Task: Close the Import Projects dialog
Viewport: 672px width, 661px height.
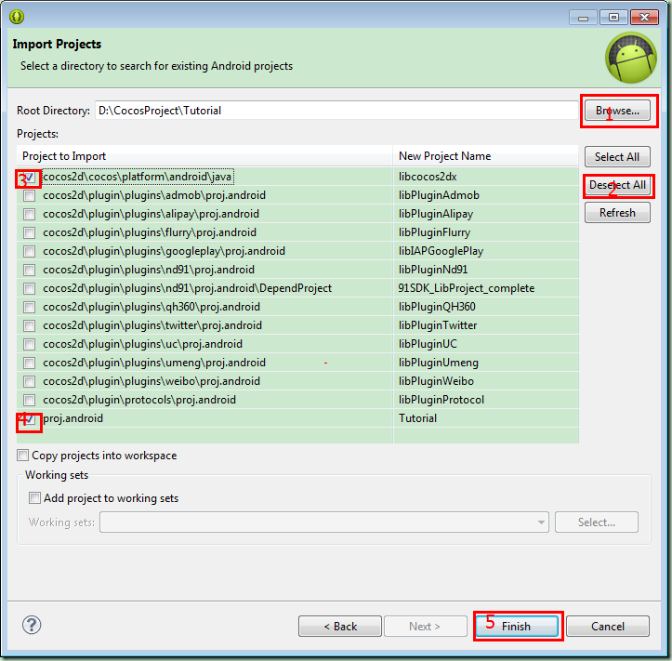Action: (x=644, y=17)
